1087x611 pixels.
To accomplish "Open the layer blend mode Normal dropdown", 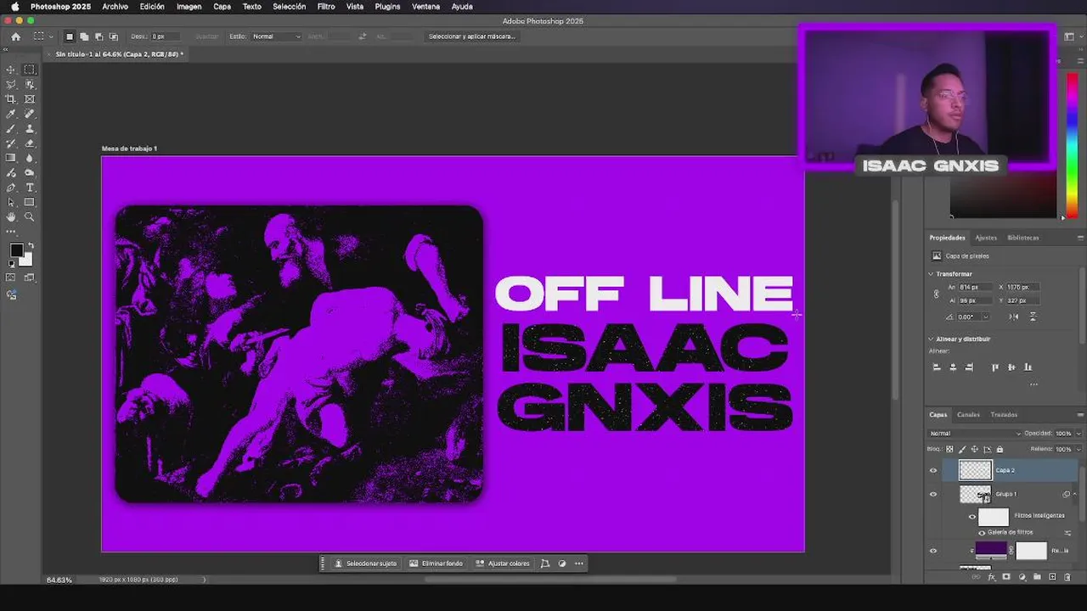I will 975,434.
